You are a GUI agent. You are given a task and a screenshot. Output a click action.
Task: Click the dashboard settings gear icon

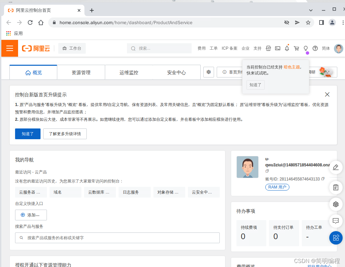[209, 72]
